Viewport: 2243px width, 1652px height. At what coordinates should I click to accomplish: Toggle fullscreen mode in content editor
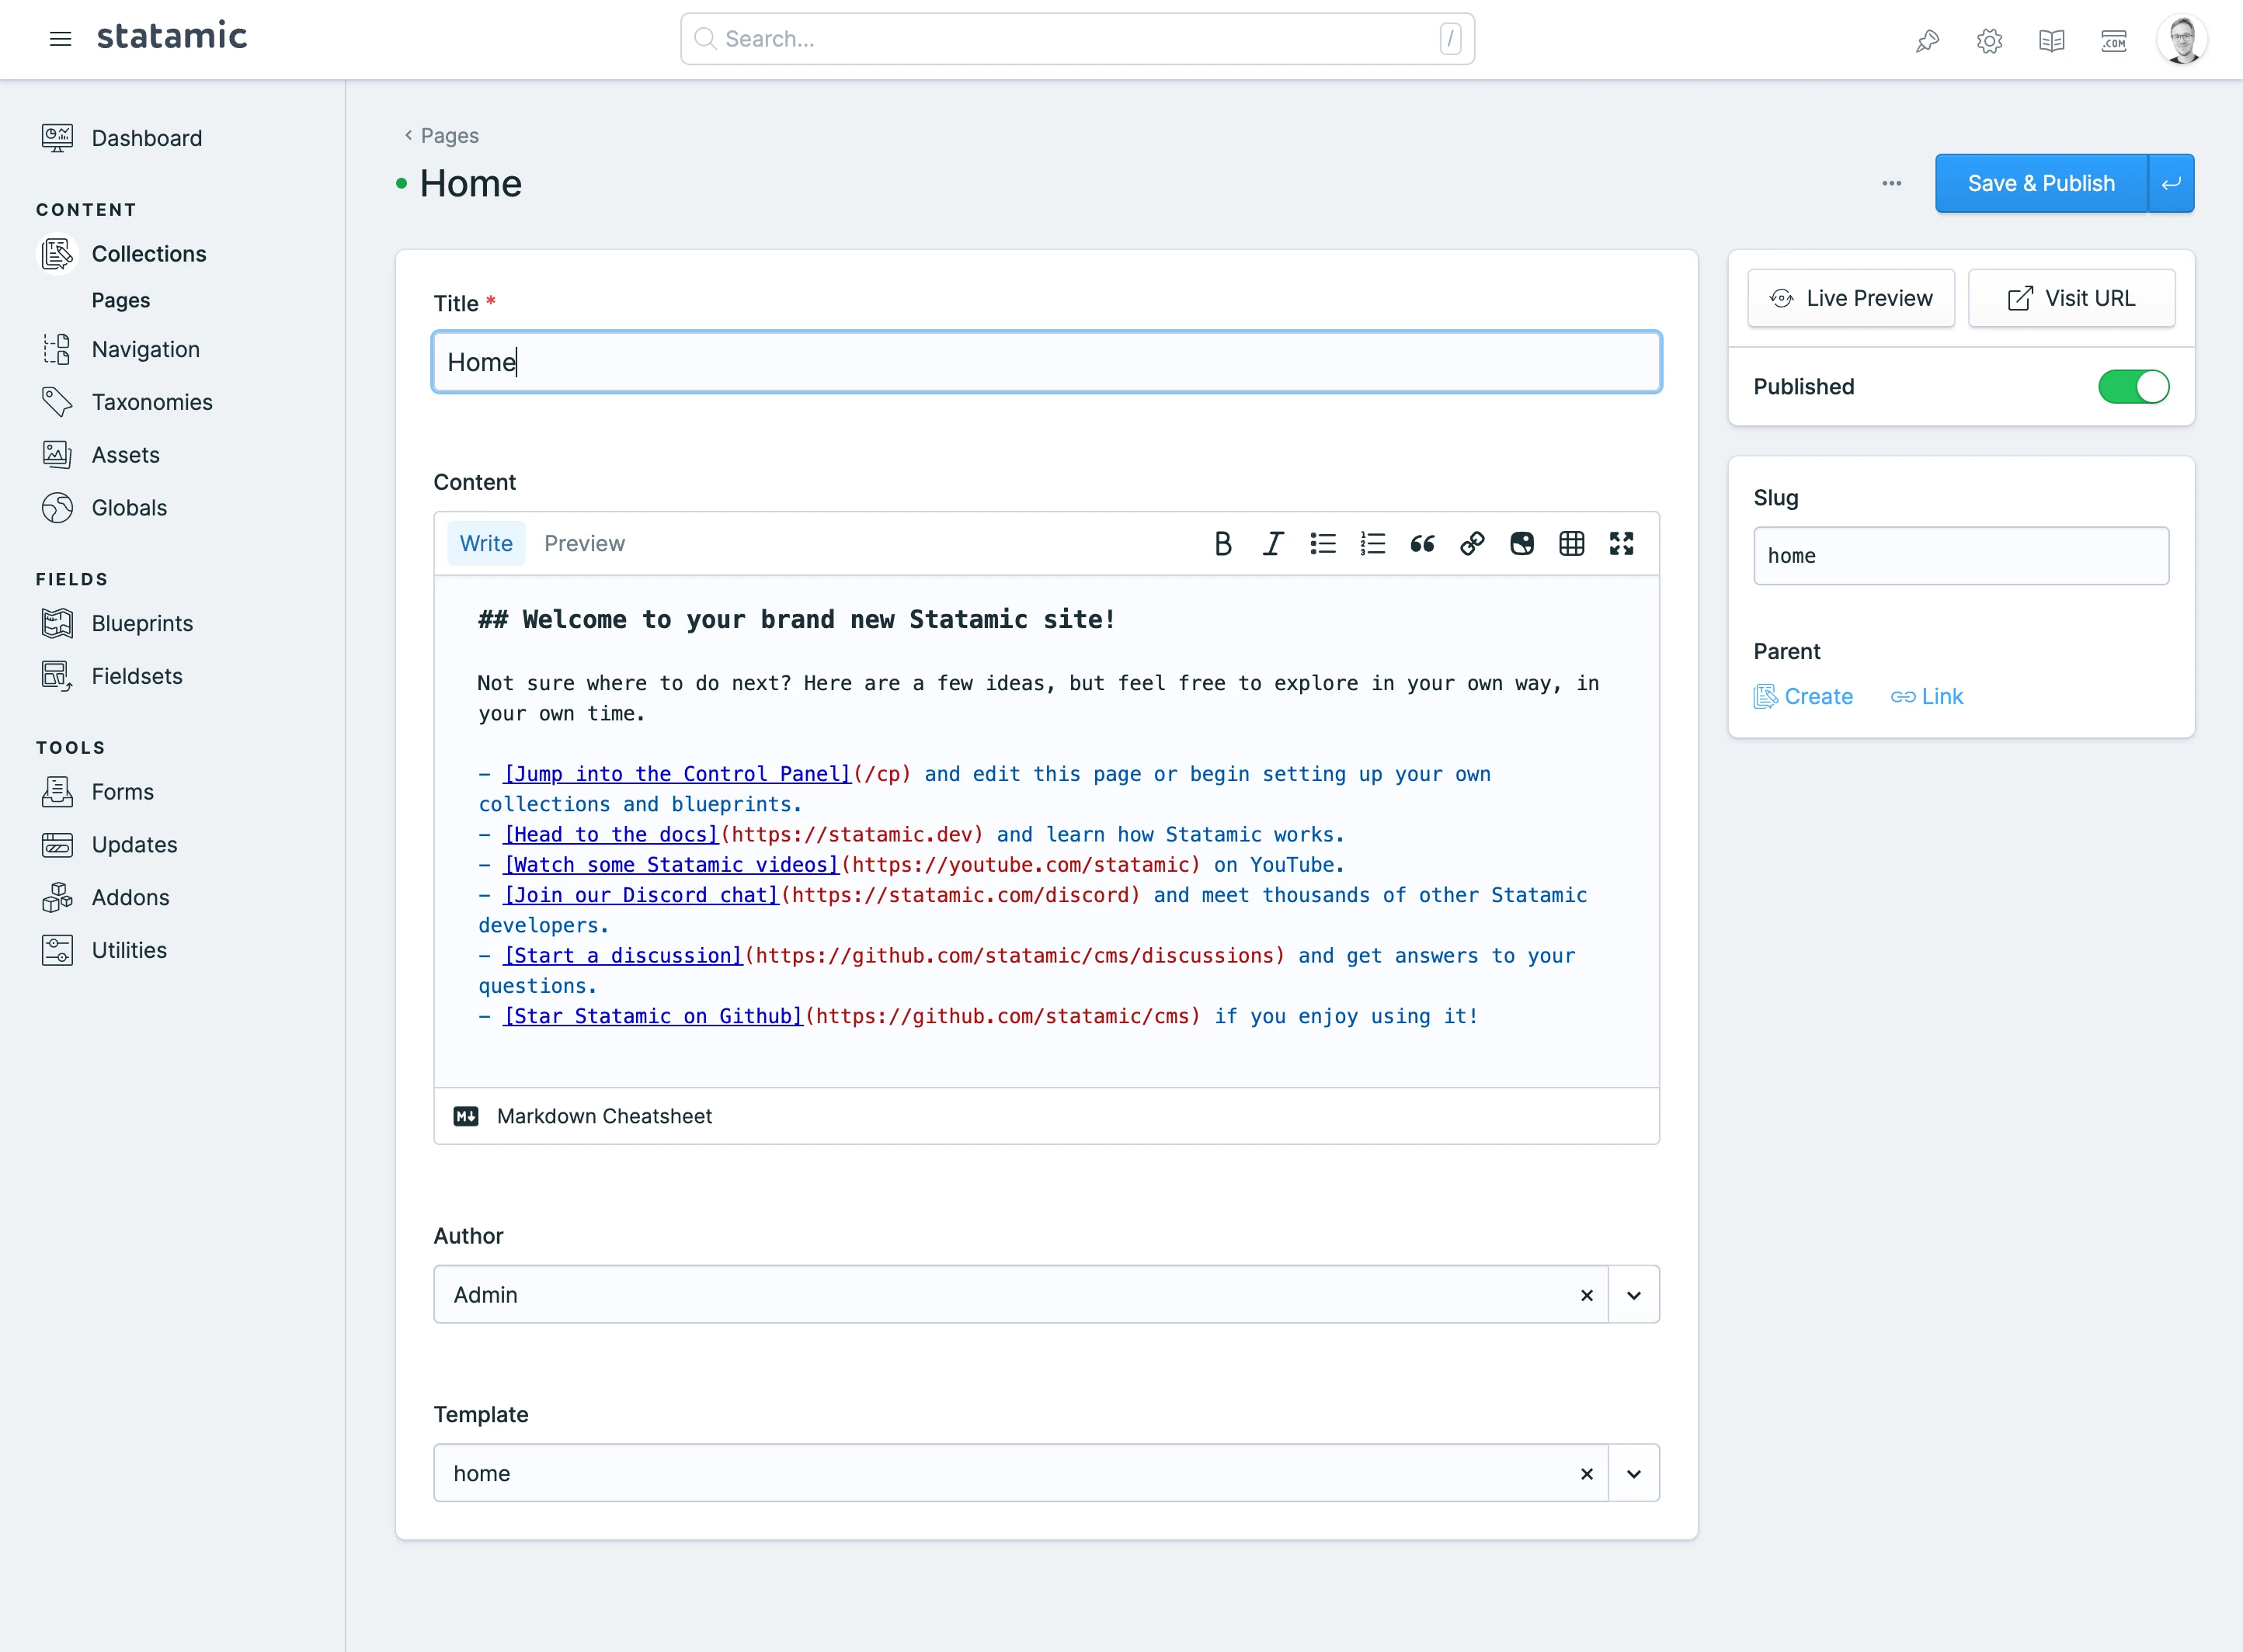point(1621,543)
